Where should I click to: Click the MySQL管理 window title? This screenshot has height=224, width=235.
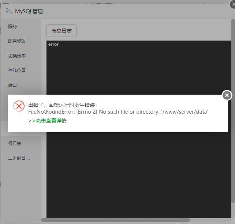click(x=29, y=11)
